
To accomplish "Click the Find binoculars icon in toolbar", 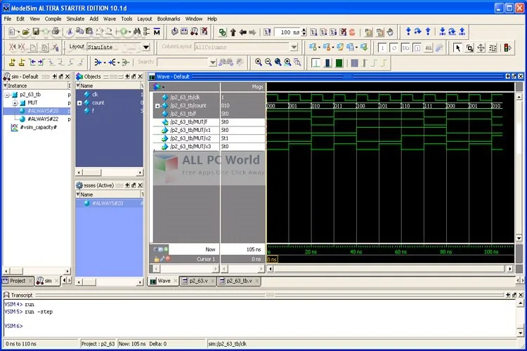I will (137, 32).
